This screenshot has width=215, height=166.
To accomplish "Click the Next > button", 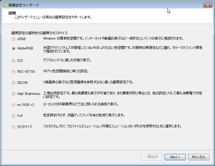I will (x=175, y=157).
